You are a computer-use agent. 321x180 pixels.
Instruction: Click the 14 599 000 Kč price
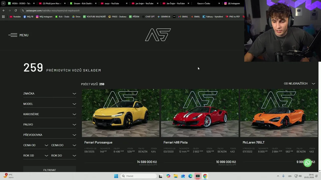click(147, 162)
